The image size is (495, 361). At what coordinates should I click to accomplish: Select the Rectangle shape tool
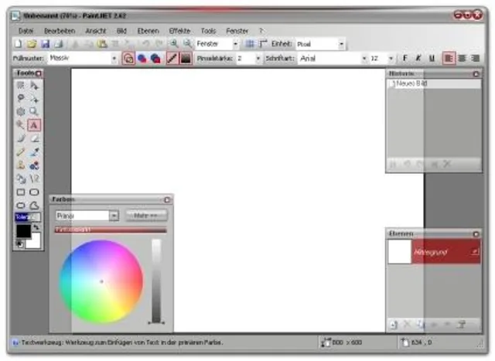(x=21, y=192)
